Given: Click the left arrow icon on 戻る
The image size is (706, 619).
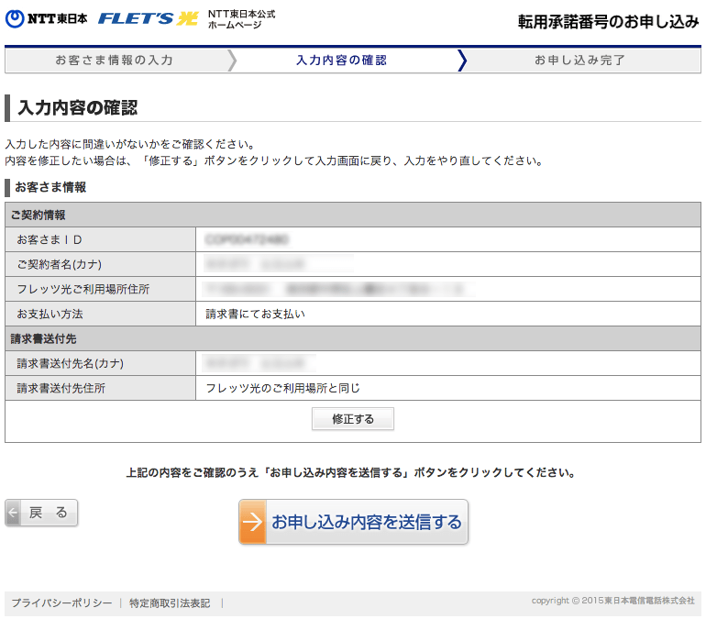Looking at the screenshot, I should click(x=13, y=513).
